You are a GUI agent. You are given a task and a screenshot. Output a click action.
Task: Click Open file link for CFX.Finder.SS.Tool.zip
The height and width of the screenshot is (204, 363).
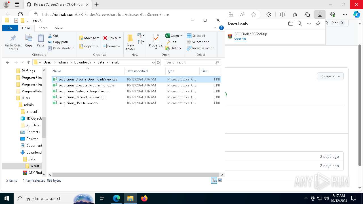point(240,39)
